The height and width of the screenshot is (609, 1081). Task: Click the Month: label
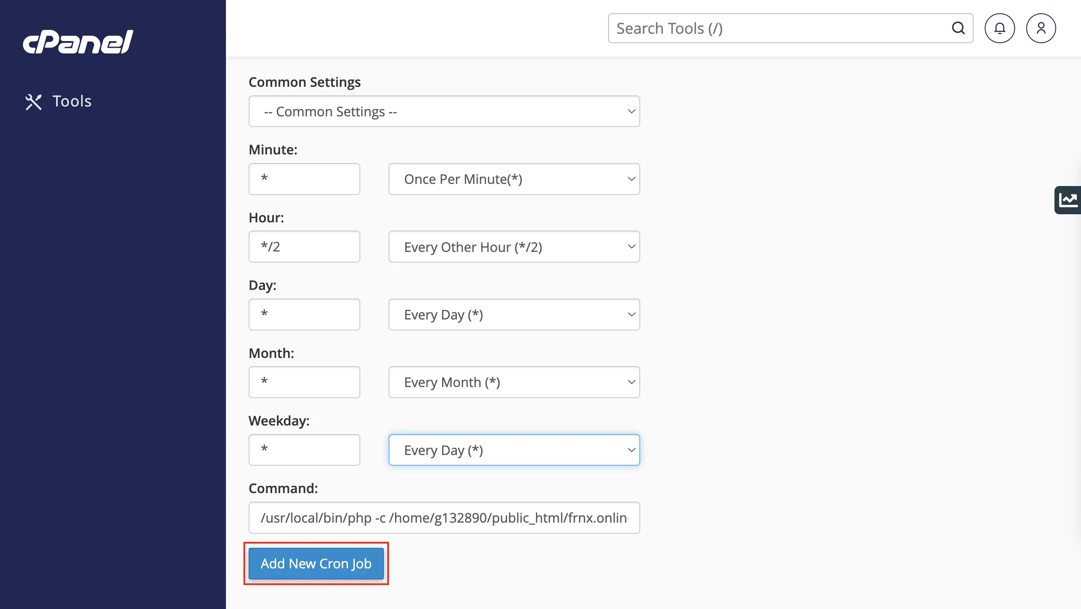pyautogui.click(x=271, y=353)
